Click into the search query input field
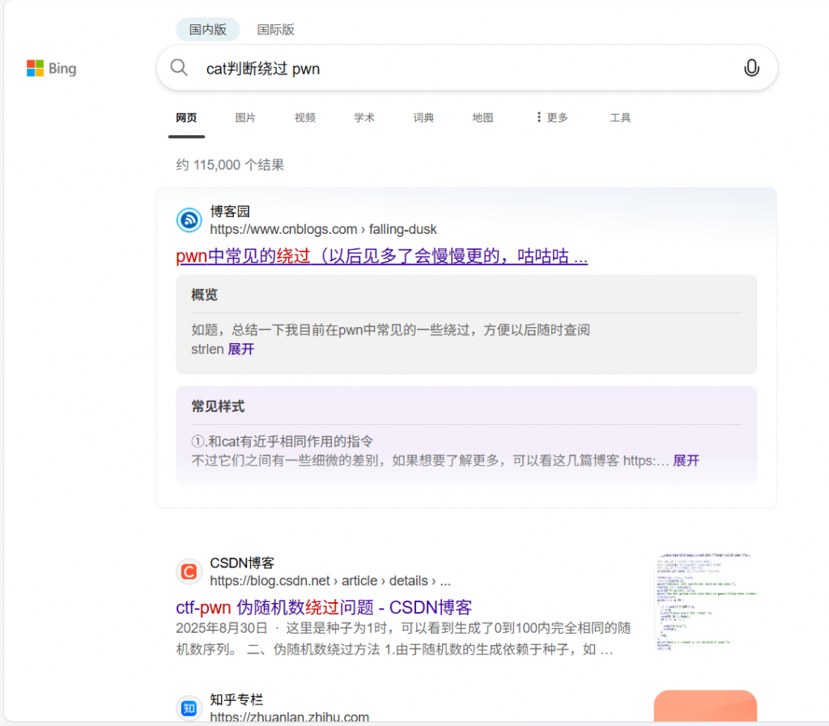This screenshot has height=726, width=829. pos(461,69)
